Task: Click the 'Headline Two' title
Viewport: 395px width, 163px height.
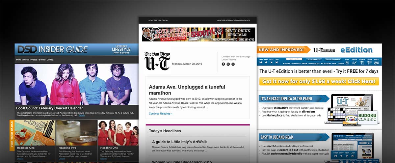Action: pyautogui.click(x=67, y=148)
